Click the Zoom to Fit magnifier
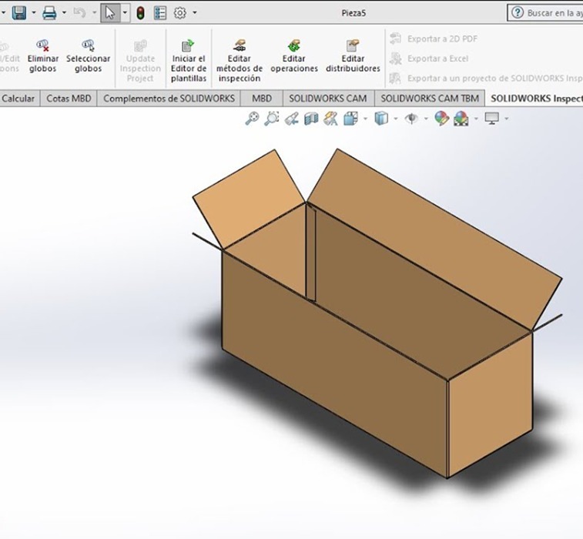 (252, 118)
